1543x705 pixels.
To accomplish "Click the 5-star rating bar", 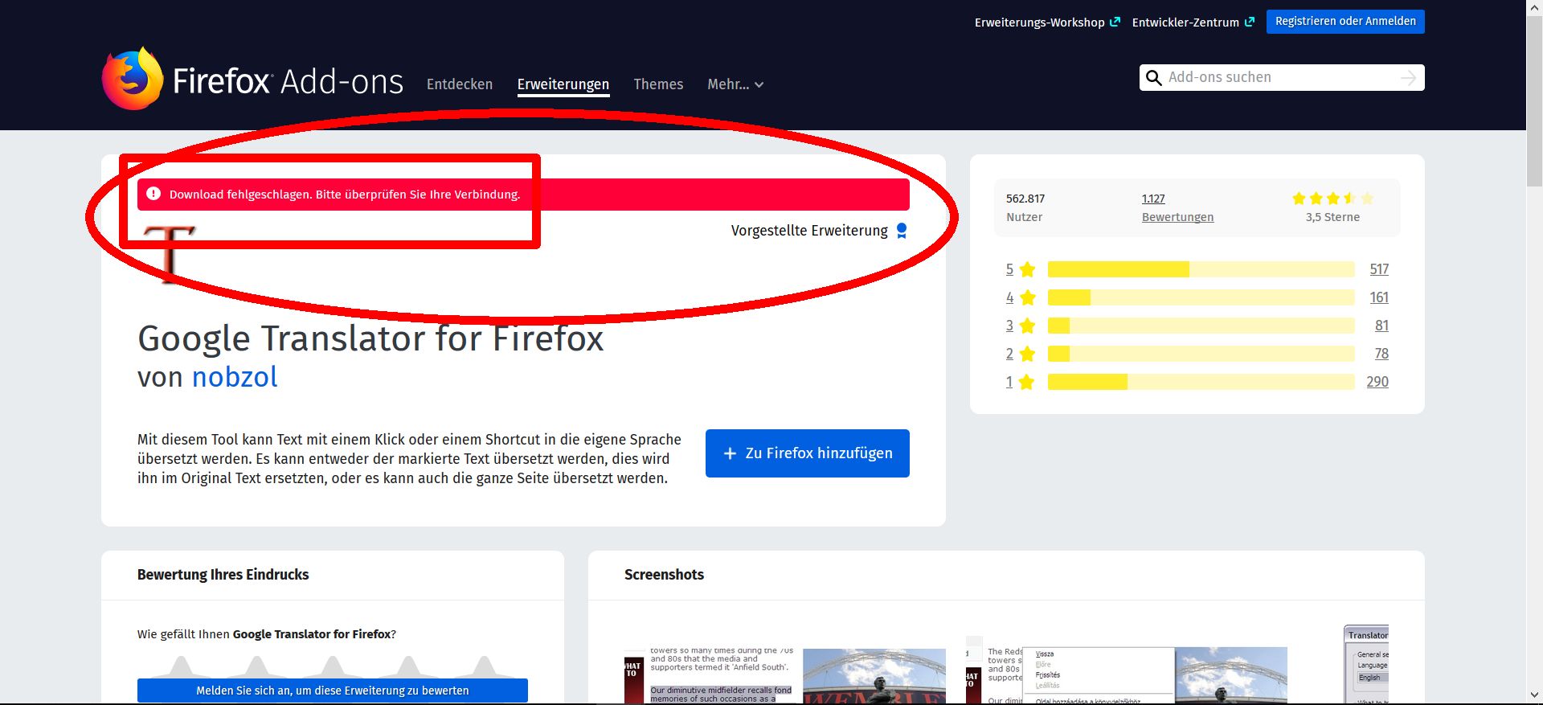I will (1201, 269).
